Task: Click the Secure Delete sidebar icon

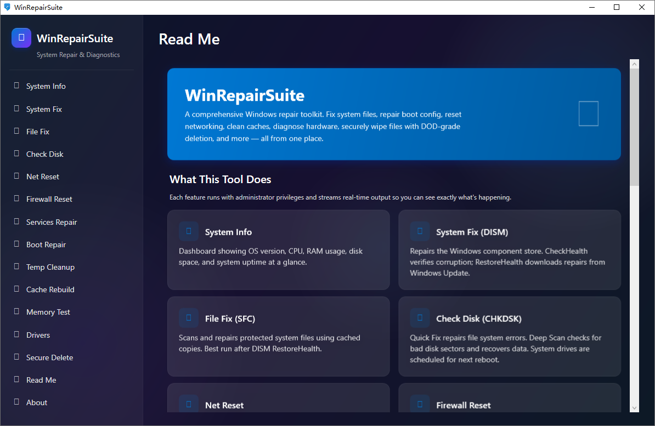Action: (16, 357)
